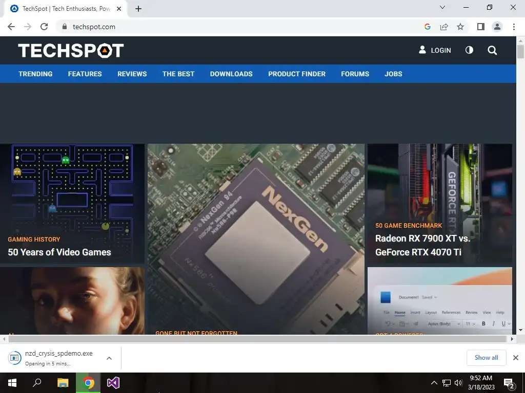
Task: Close the TechSpot tab
Action: [x=119, y=9]
